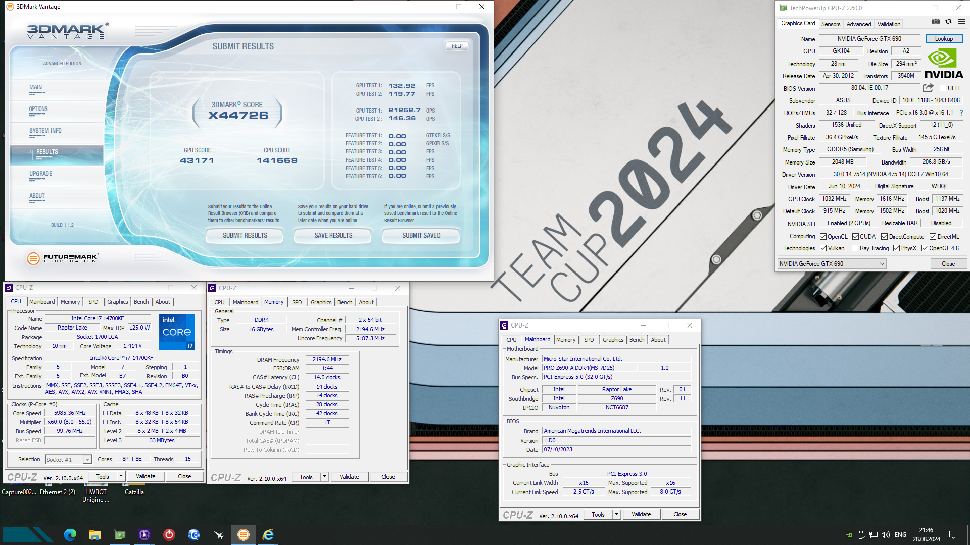
Task: Click the GPU-Z Name field NVIDIA GeForce GTX 690
Action: 869,39
